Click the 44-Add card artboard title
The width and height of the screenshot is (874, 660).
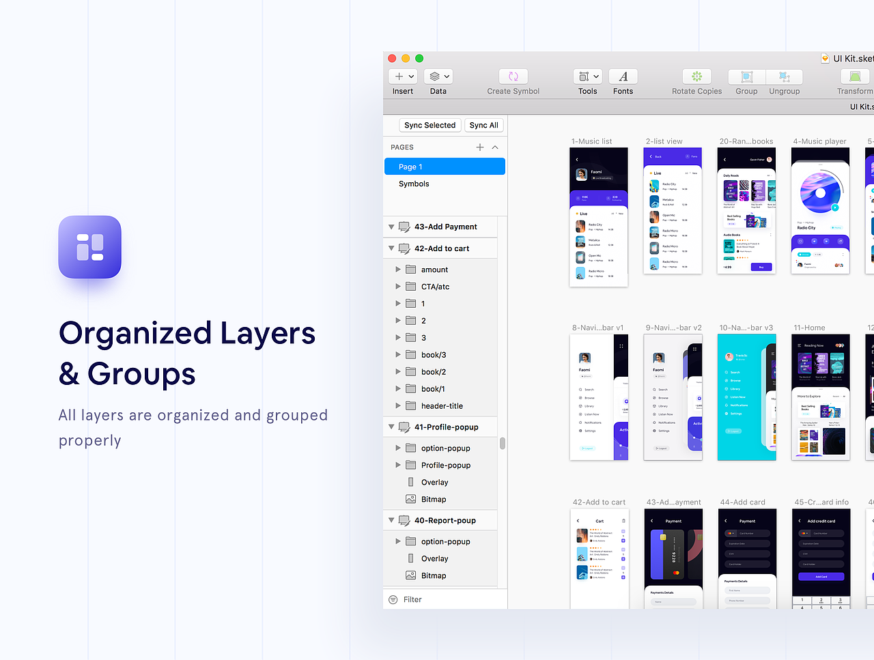[x=742, y=502]
